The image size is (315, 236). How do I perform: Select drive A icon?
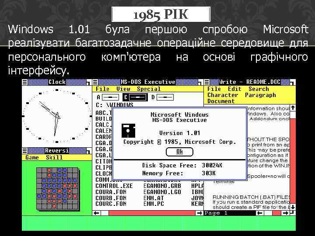pos(111,97)
